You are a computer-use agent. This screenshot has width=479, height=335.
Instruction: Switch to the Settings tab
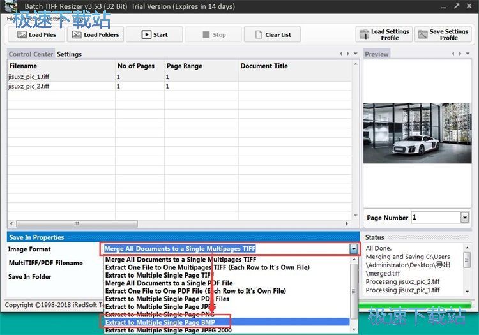tap(69, 54)
